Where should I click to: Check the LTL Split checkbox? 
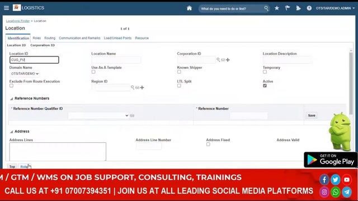click(x=179, y=85)
